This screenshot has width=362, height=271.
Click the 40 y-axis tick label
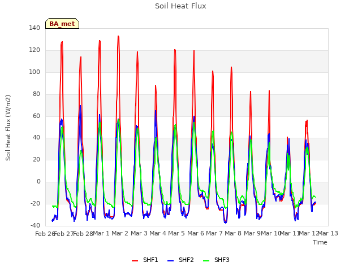pyautogui.click(x=36, y=138)
